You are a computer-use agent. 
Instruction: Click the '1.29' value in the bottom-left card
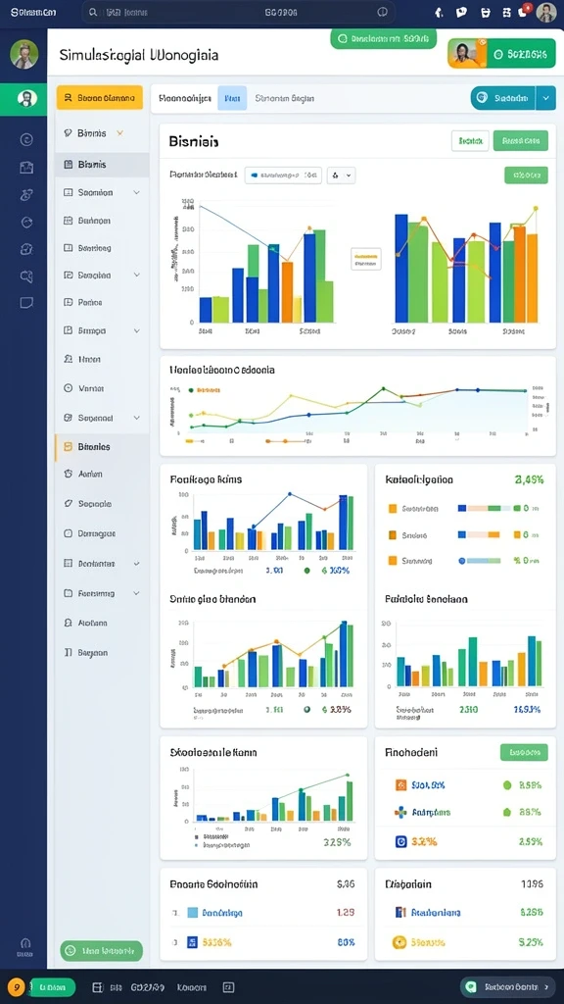coord(346,913)
